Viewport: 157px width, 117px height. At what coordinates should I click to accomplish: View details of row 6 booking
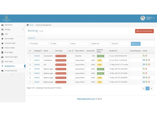point(147,77)
